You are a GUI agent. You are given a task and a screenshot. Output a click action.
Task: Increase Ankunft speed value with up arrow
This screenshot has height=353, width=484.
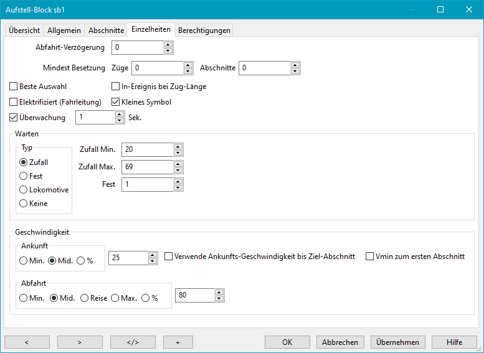(x=151, y=253)
